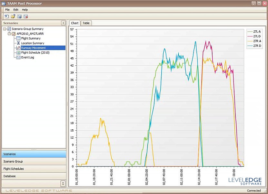Open the Help menu
This screenshot has height=194, width=268.
point(25,10)
